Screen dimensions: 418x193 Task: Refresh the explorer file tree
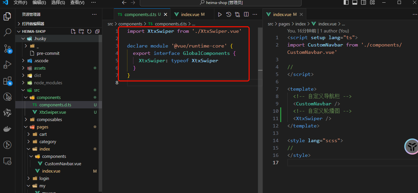pos(89,31)
